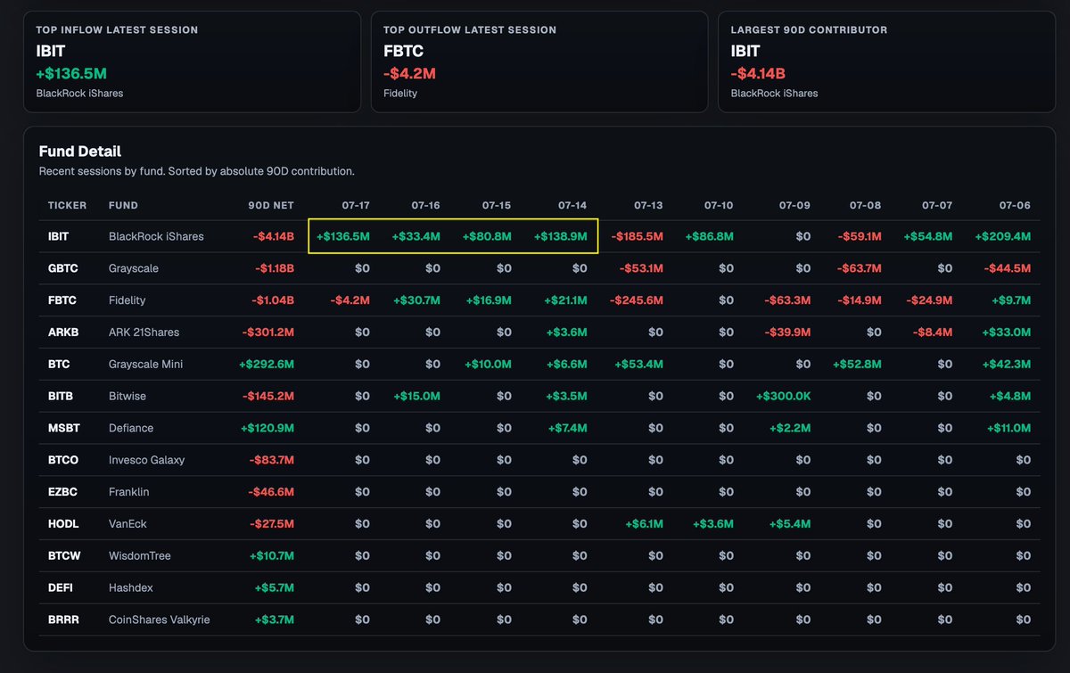Select the 90D NET column header

pyautogui.click(x=271, y=205)
